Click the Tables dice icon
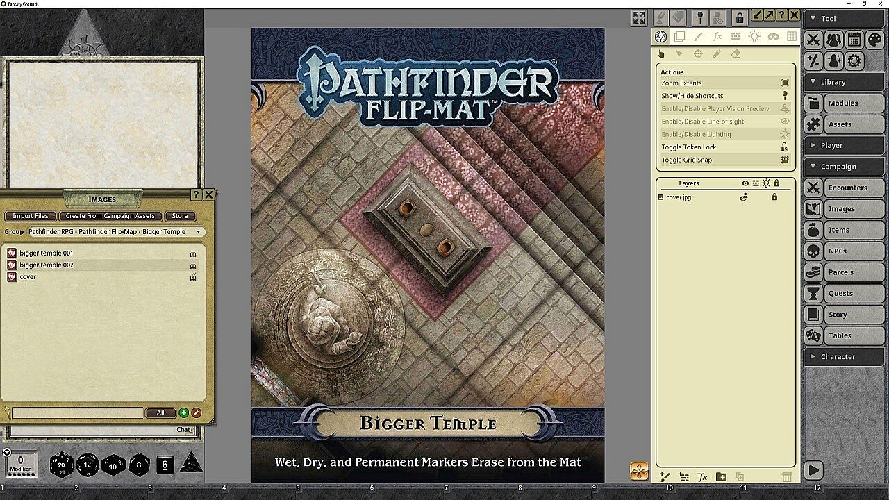889x500 pixels. tap(813, 335)
